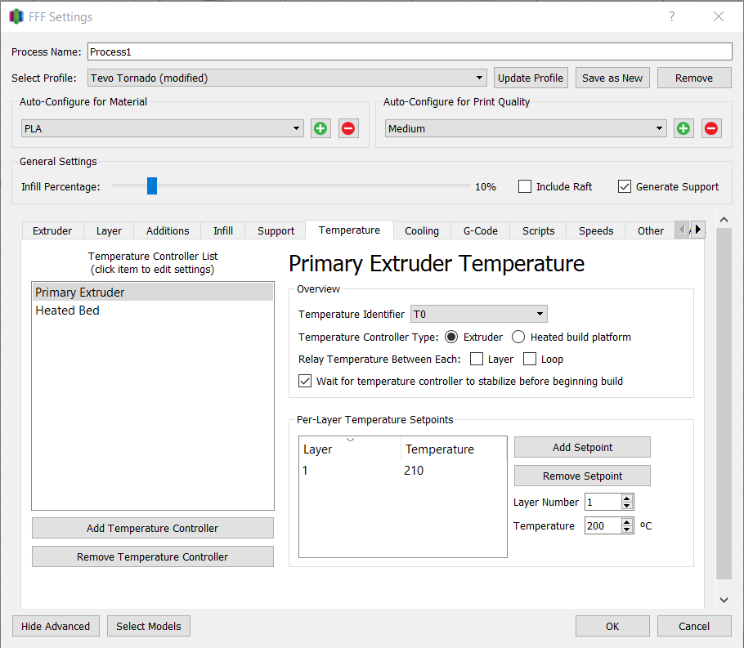Remove PLA material with red minus
Image resolution: width=744 pixels, height=648 pixels.
coord(348,128)
